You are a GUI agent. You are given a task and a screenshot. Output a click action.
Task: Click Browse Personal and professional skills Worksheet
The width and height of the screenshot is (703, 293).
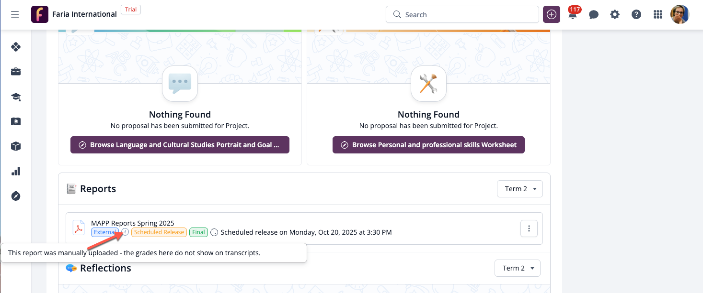[428, 145]
